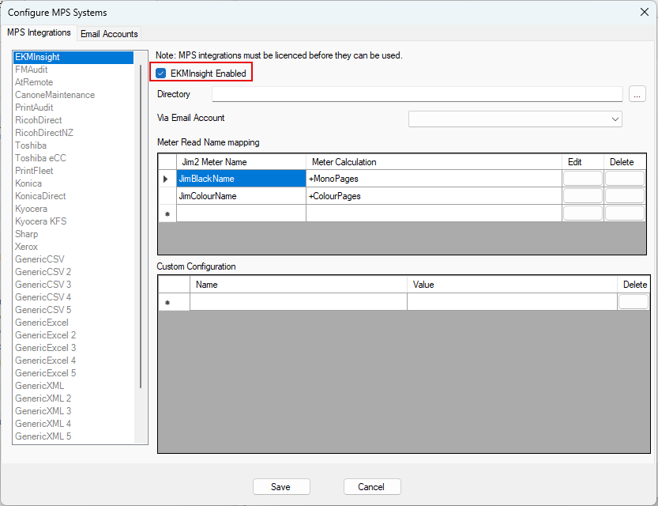The height and width of the screenshot is (506, 658).
Task: Click the +ColourPages meter calculation cell
Action: [x=434, y=196]
